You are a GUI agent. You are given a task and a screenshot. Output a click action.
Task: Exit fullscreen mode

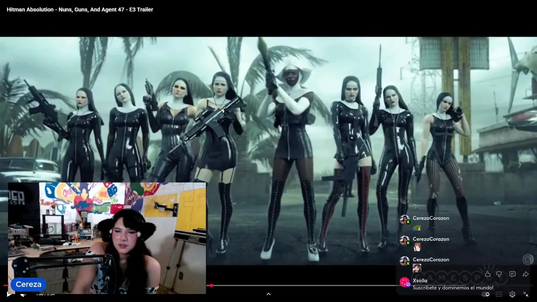(x=526, y=294)
